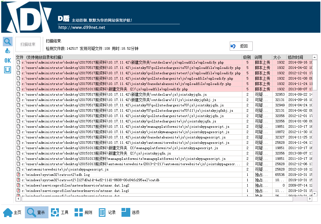The height and width of the screenshot is (224, 321).
Task: Select the pollutechargesitetest\js\jointskyjqfn.js path
Action: [x=123, y=116]
